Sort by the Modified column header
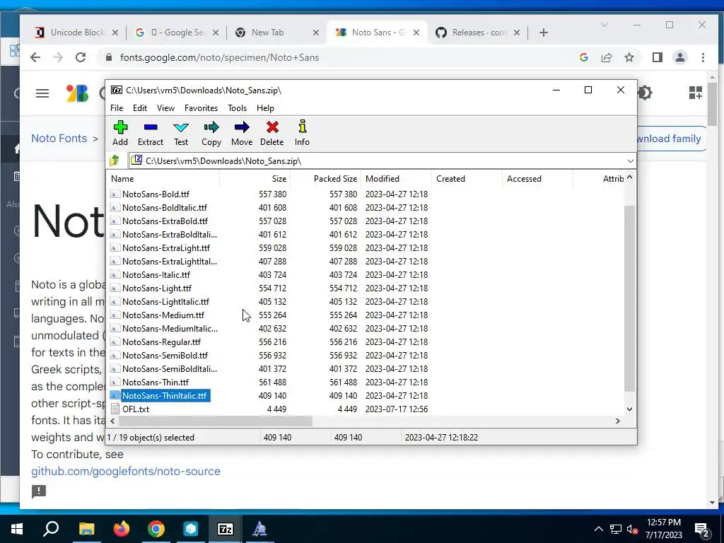 396,179
